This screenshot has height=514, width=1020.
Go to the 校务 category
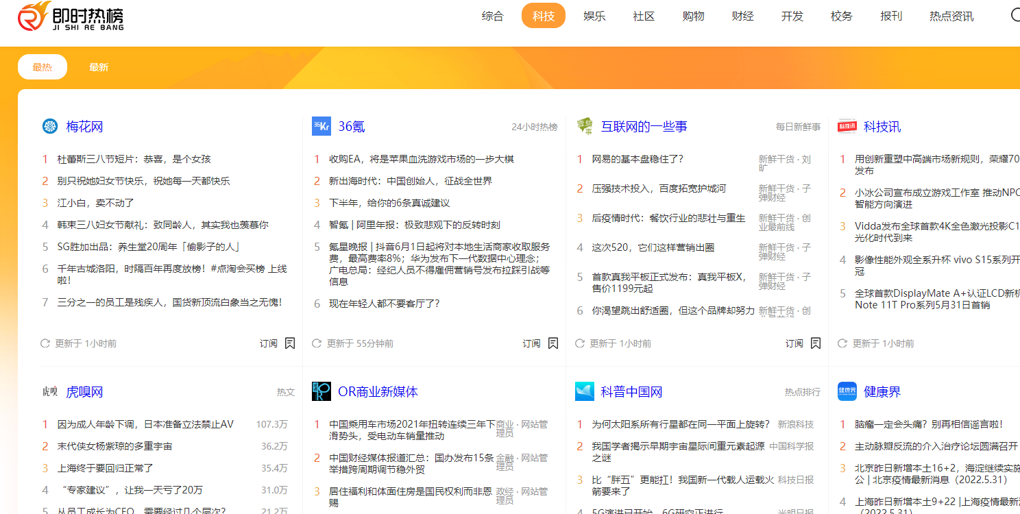(x=841, y=16)
